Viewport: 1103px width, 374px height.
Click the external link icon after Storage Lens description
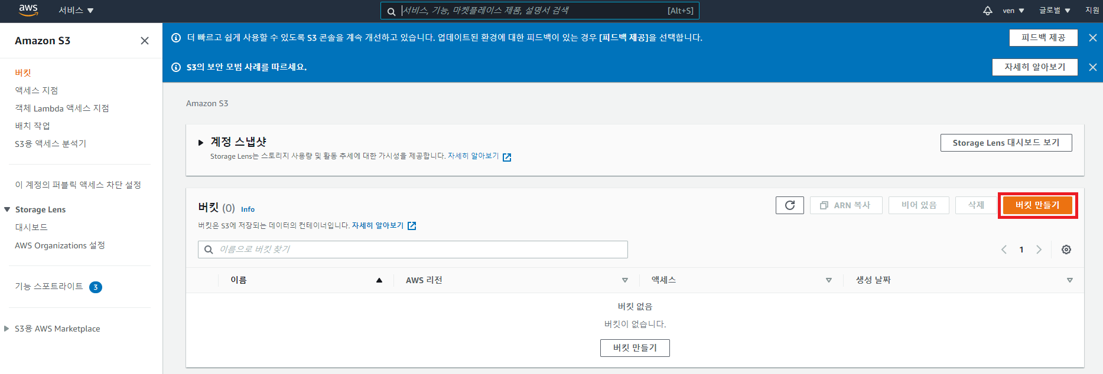[507, 157]
